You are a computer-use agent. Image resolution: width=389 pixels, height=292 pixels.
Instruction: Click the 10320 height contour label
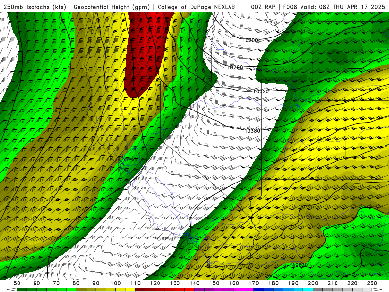[261, 91]
